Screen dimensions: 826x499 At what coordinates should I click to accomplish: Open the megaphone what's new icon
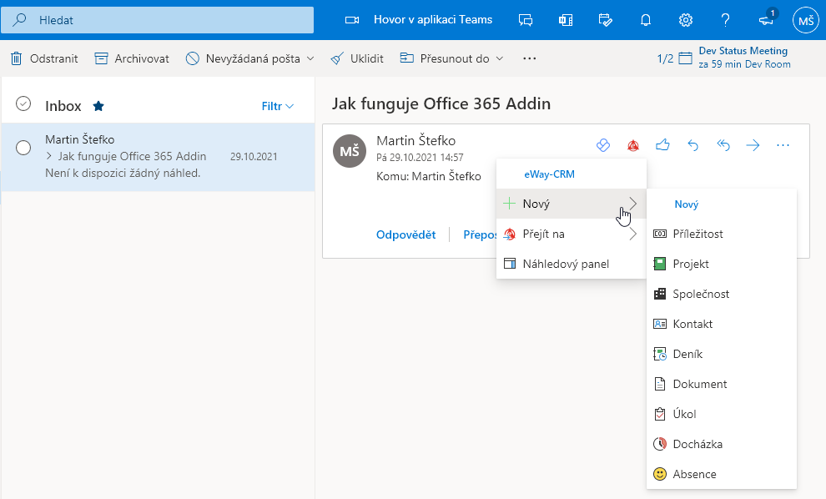tap(767, 19)
